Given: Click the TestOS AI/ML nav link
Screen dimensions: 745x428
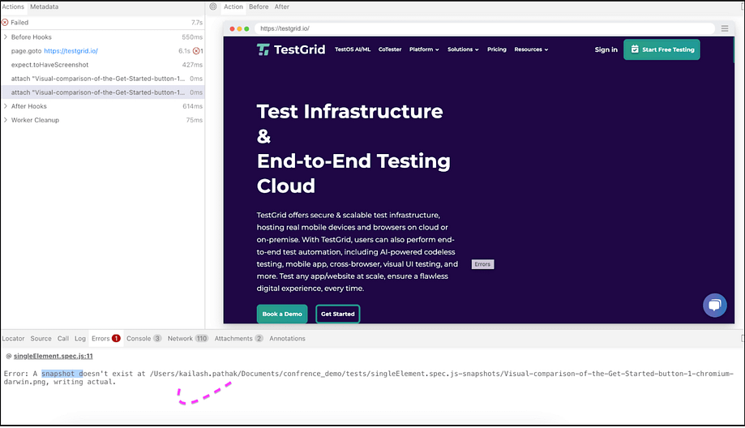Looking at the screenshot, I should tap(353, 49).
